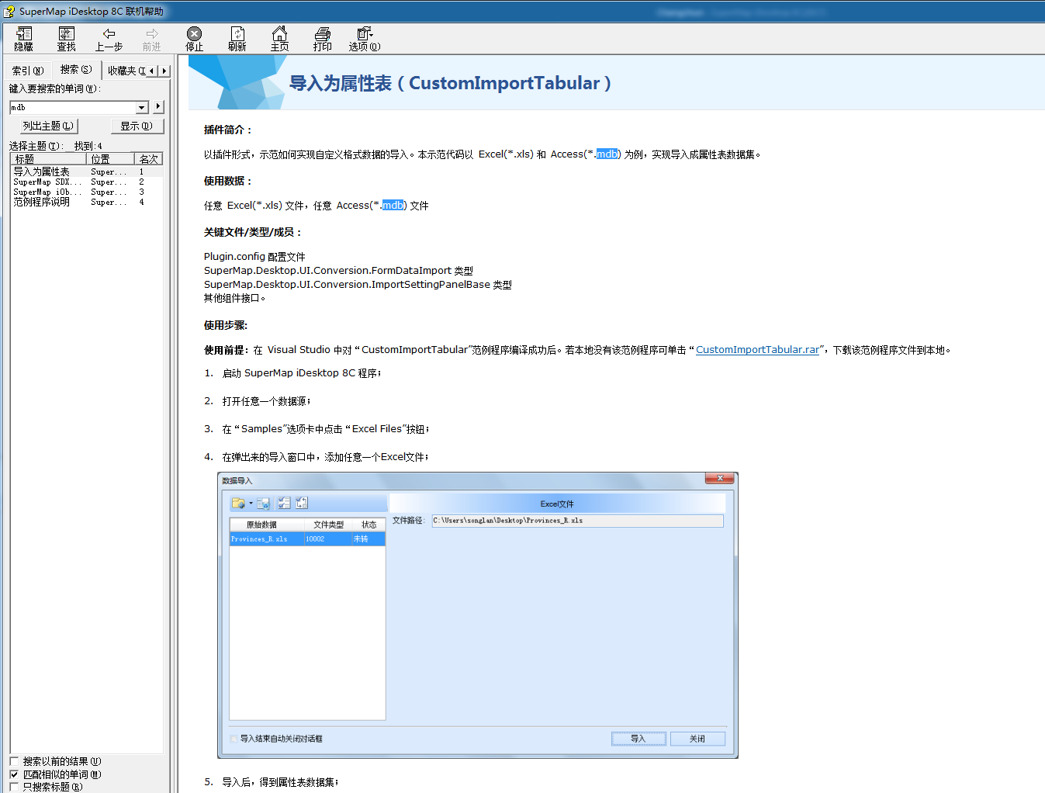Screen dimensions: 1045x793
Task: Go back with the 上一步 icon
Action: coord(109,39)
